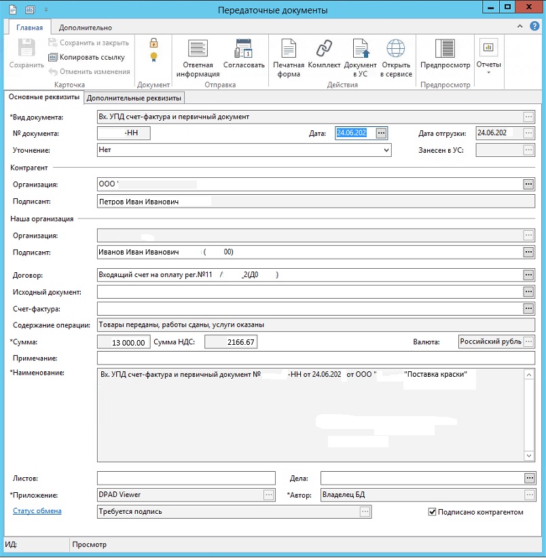Switch to the Дополнительно ribbon tab
Viewport: 546px width, 558px height.
click(85, 28)
